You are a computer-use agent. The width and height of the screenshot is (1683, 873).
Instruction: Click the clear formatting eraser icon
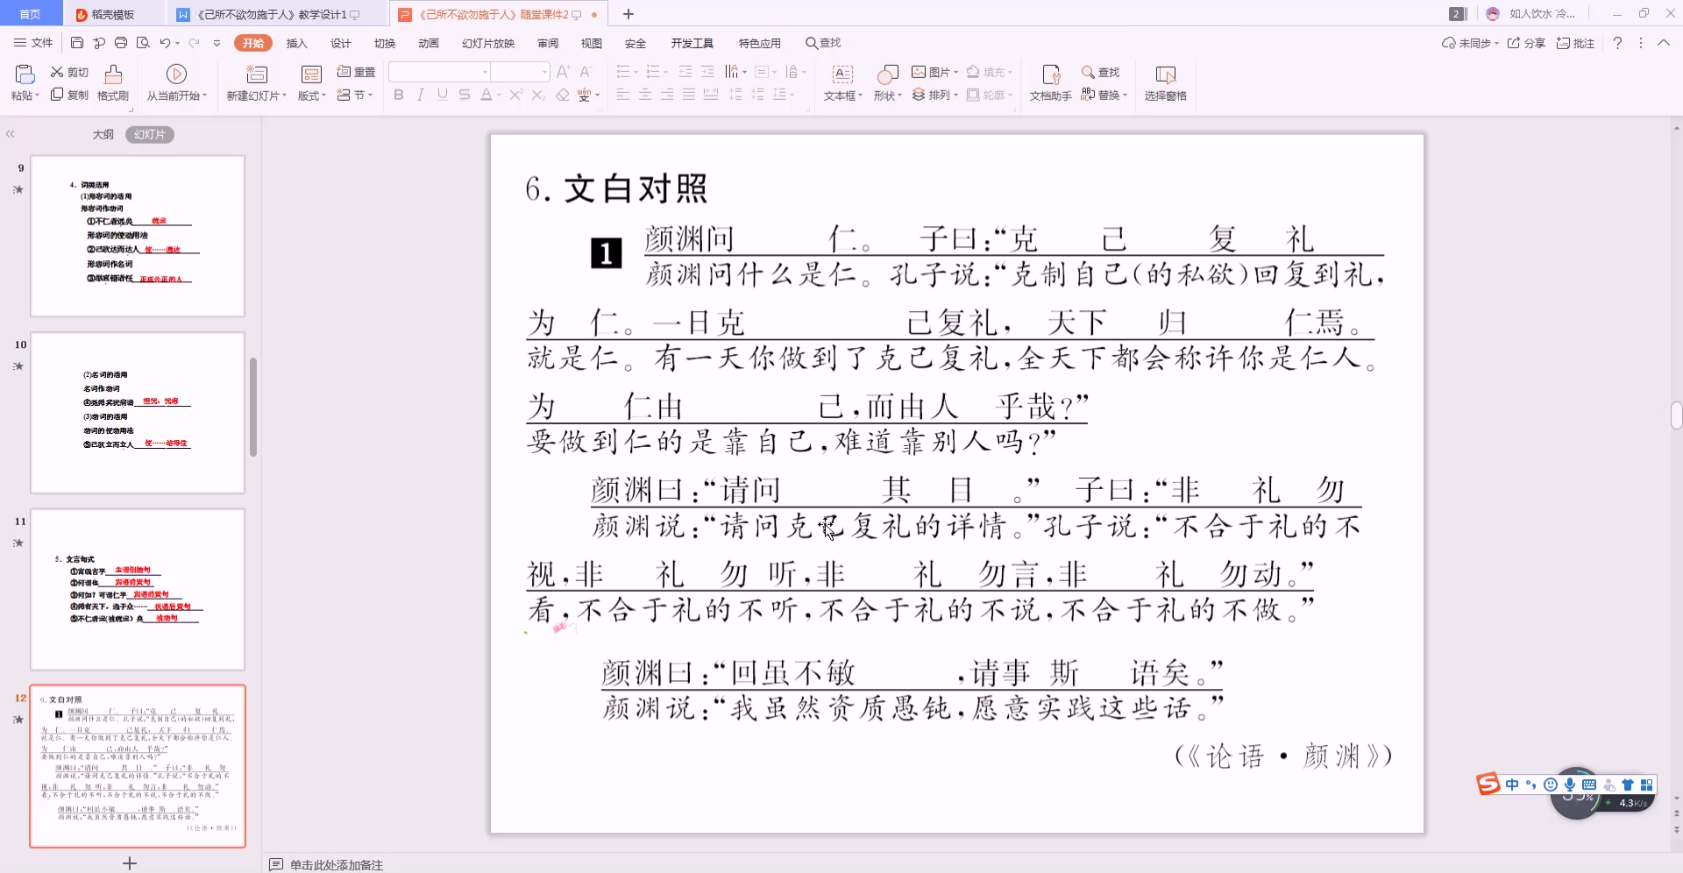coord(563,95)
